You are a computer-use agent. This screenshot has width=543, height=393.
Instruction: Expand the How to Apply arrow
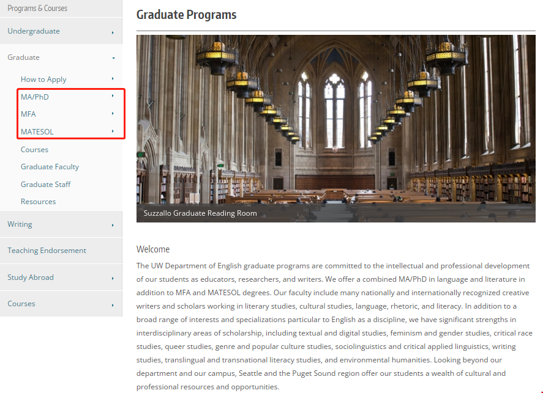pos(113,79)
